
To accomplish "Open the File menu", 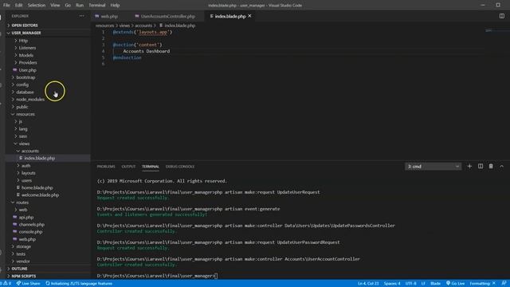I will (6, 6).
